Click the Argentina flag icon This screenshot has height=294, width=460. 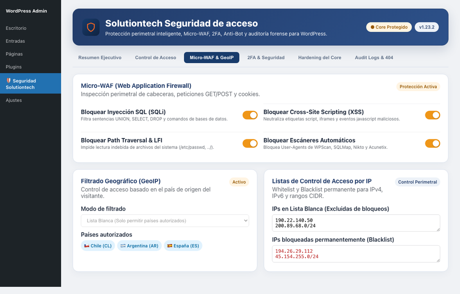click(x=123, y=246)
